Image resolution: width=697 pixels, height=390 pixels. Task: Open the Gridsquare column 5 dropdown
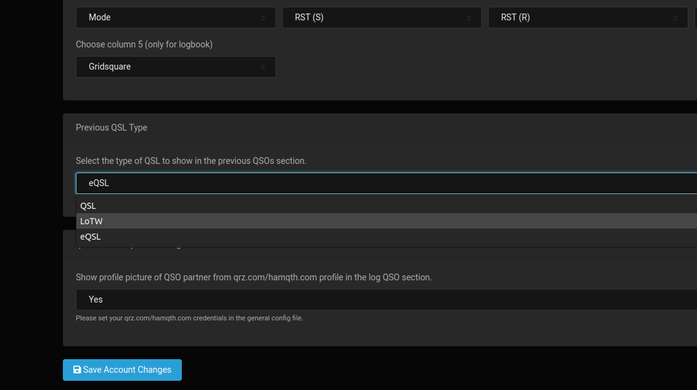pyautogui.click(x=176, y=67)
